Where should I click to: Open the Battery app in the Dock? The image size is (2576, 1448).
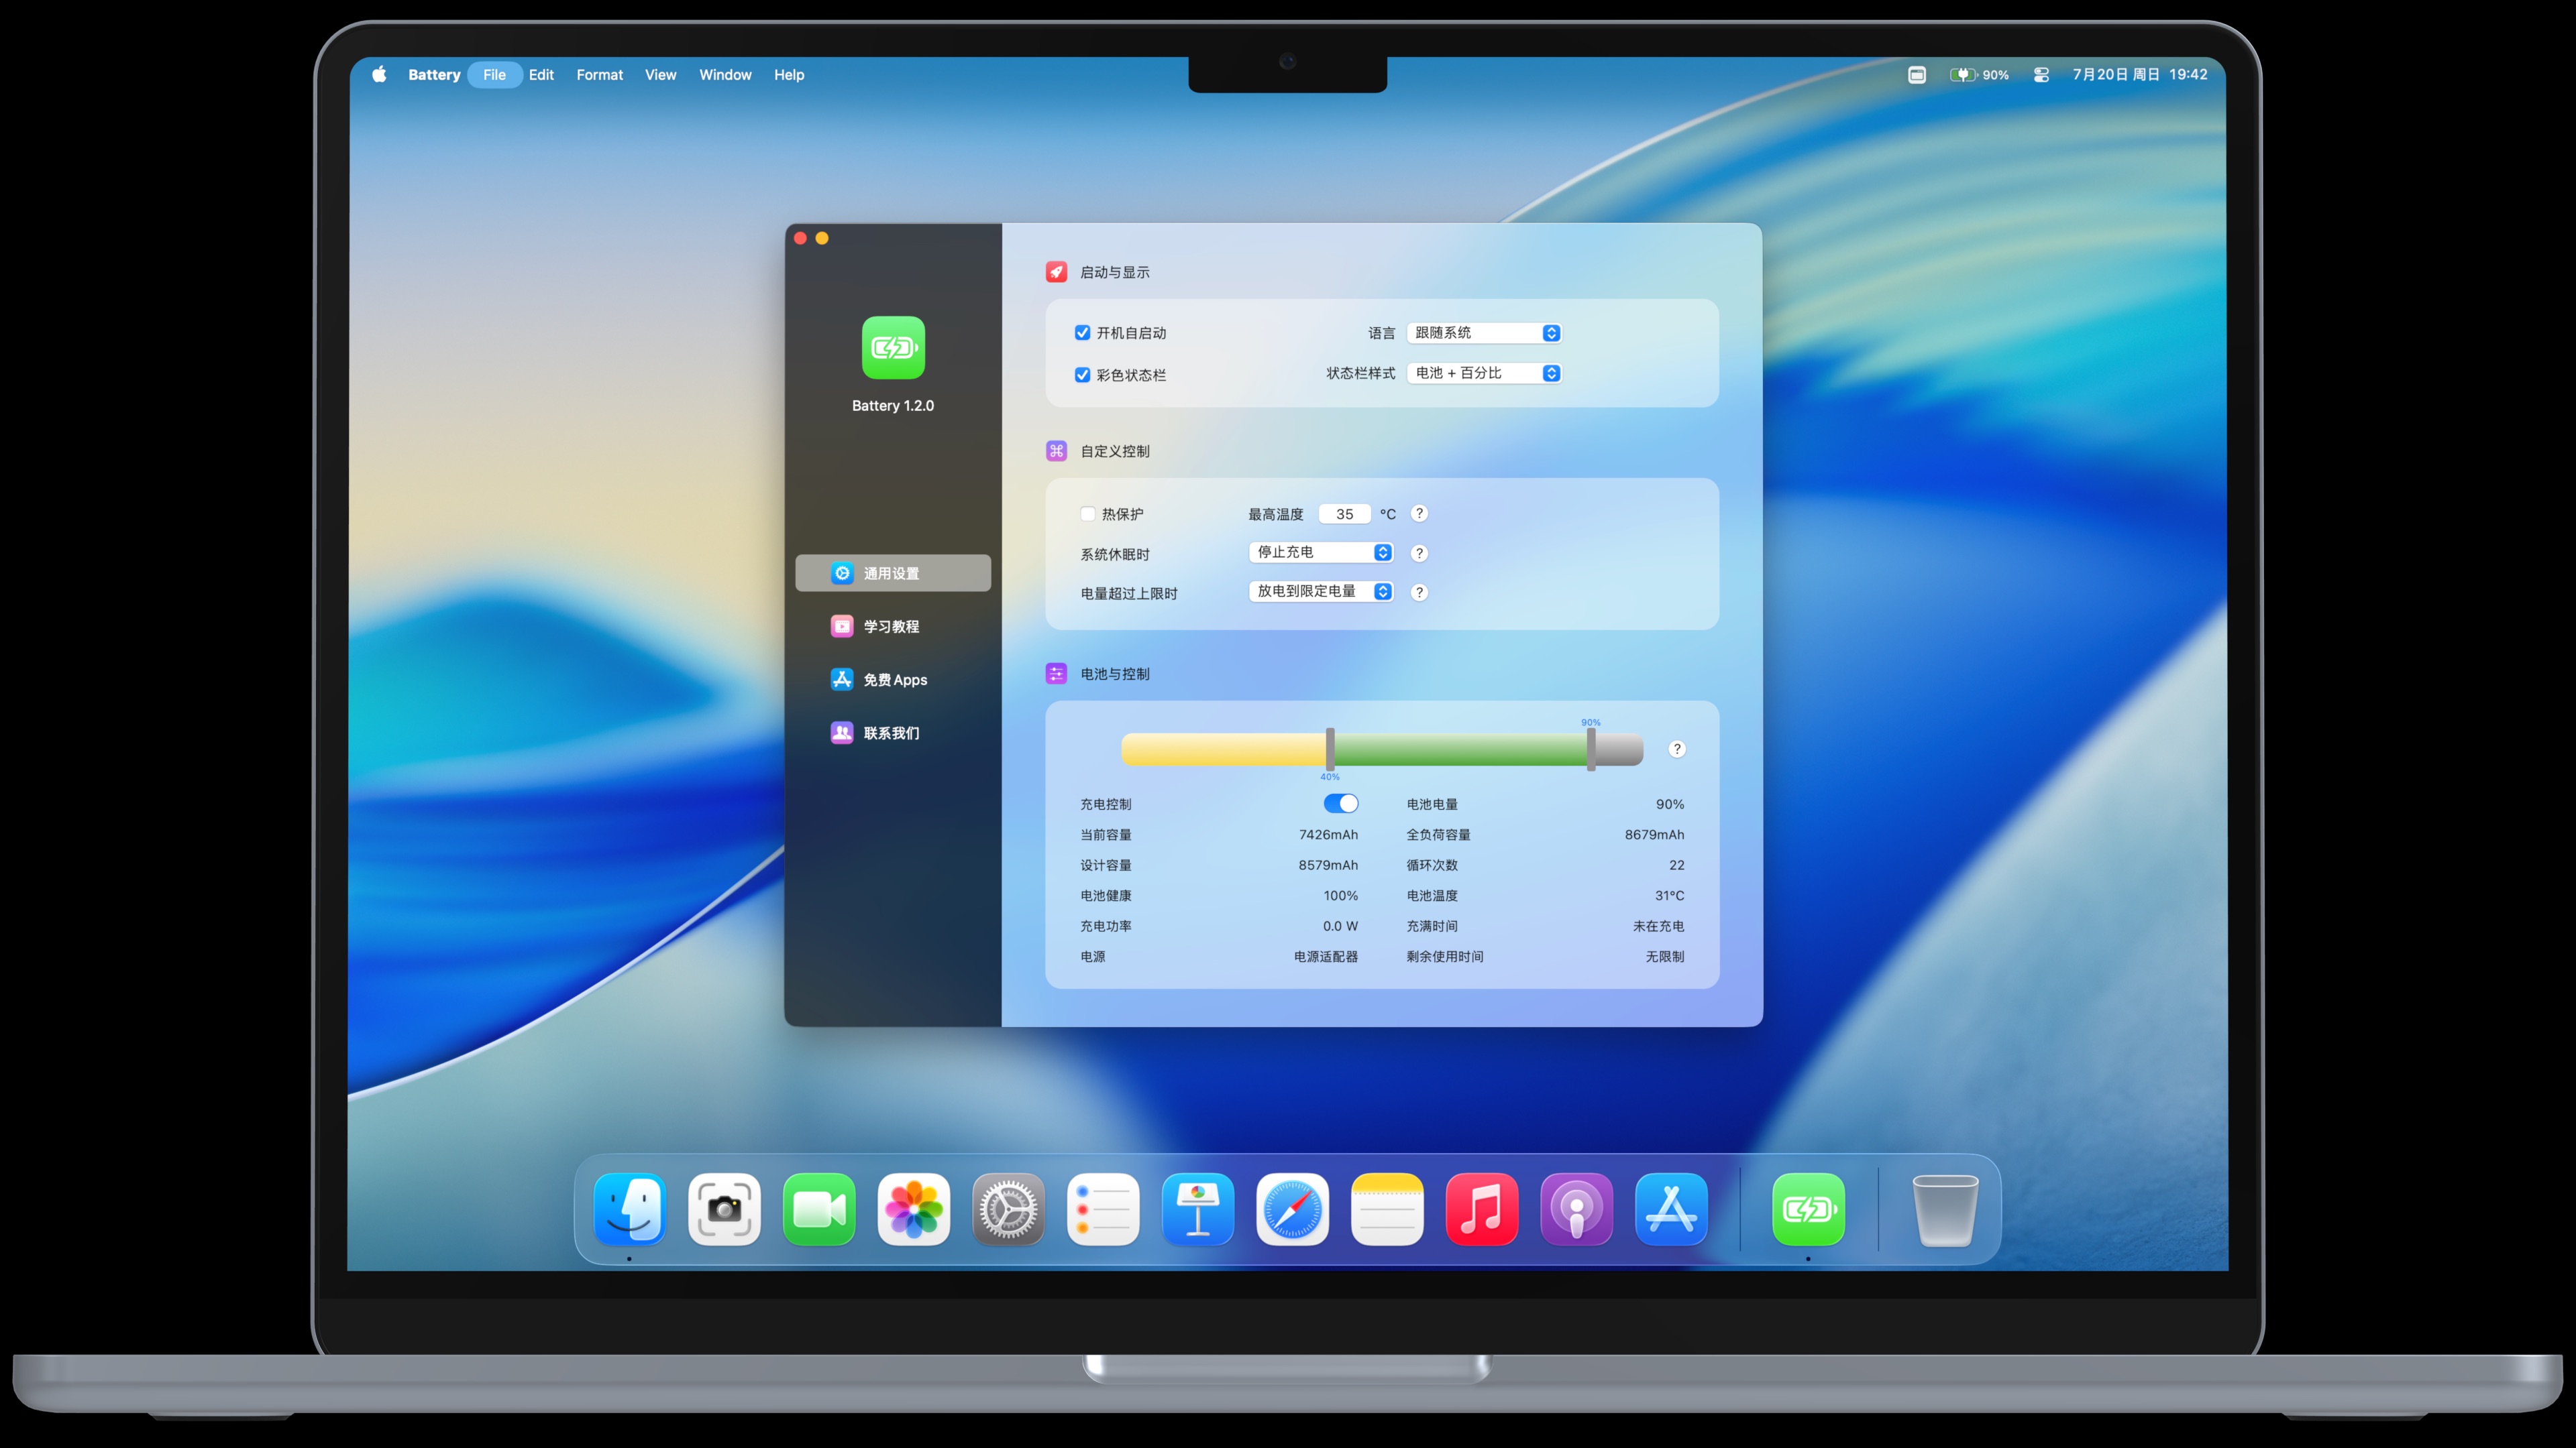(x=1807, y=1209)
